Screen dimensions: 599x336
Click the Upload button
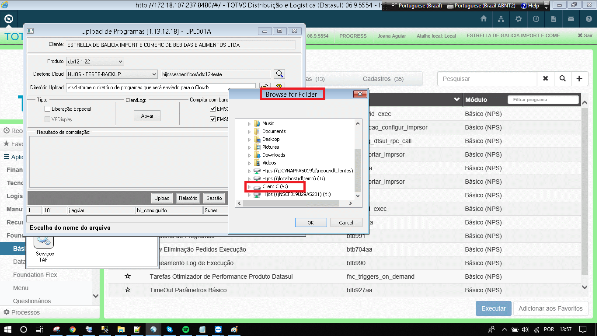coord(162,198)
